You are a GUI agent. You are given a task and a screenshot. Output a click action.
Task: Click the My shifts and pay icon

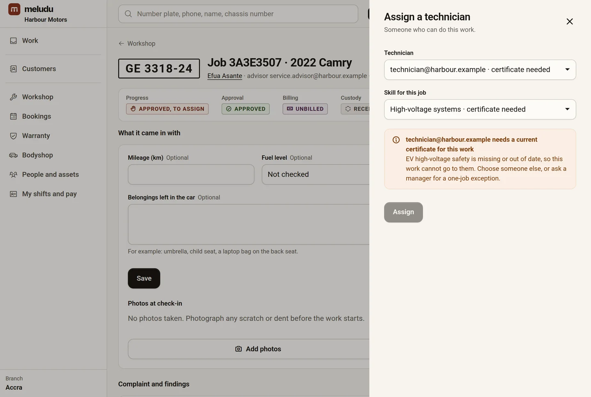(14, 194)
